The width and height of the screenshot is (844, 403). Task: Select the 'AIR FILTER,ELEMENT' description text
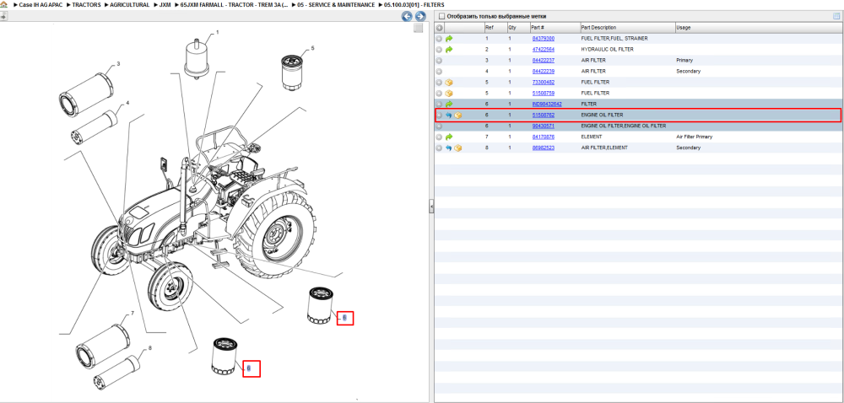(x=604, y=148)
